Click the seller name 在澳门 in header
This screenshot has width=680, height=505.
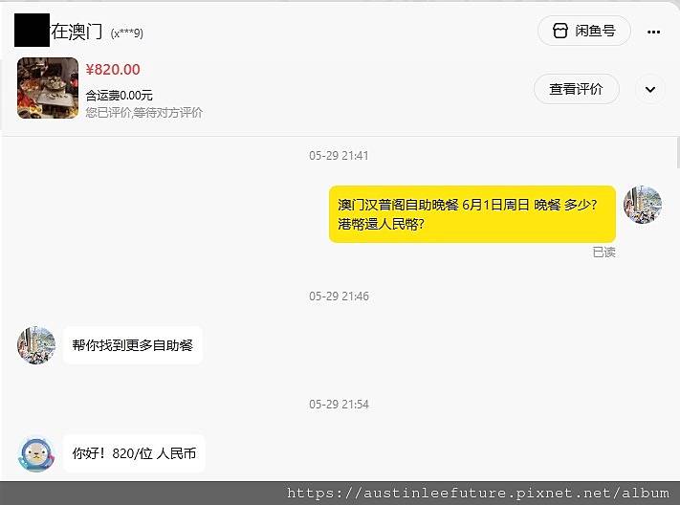tap(77, 32)
